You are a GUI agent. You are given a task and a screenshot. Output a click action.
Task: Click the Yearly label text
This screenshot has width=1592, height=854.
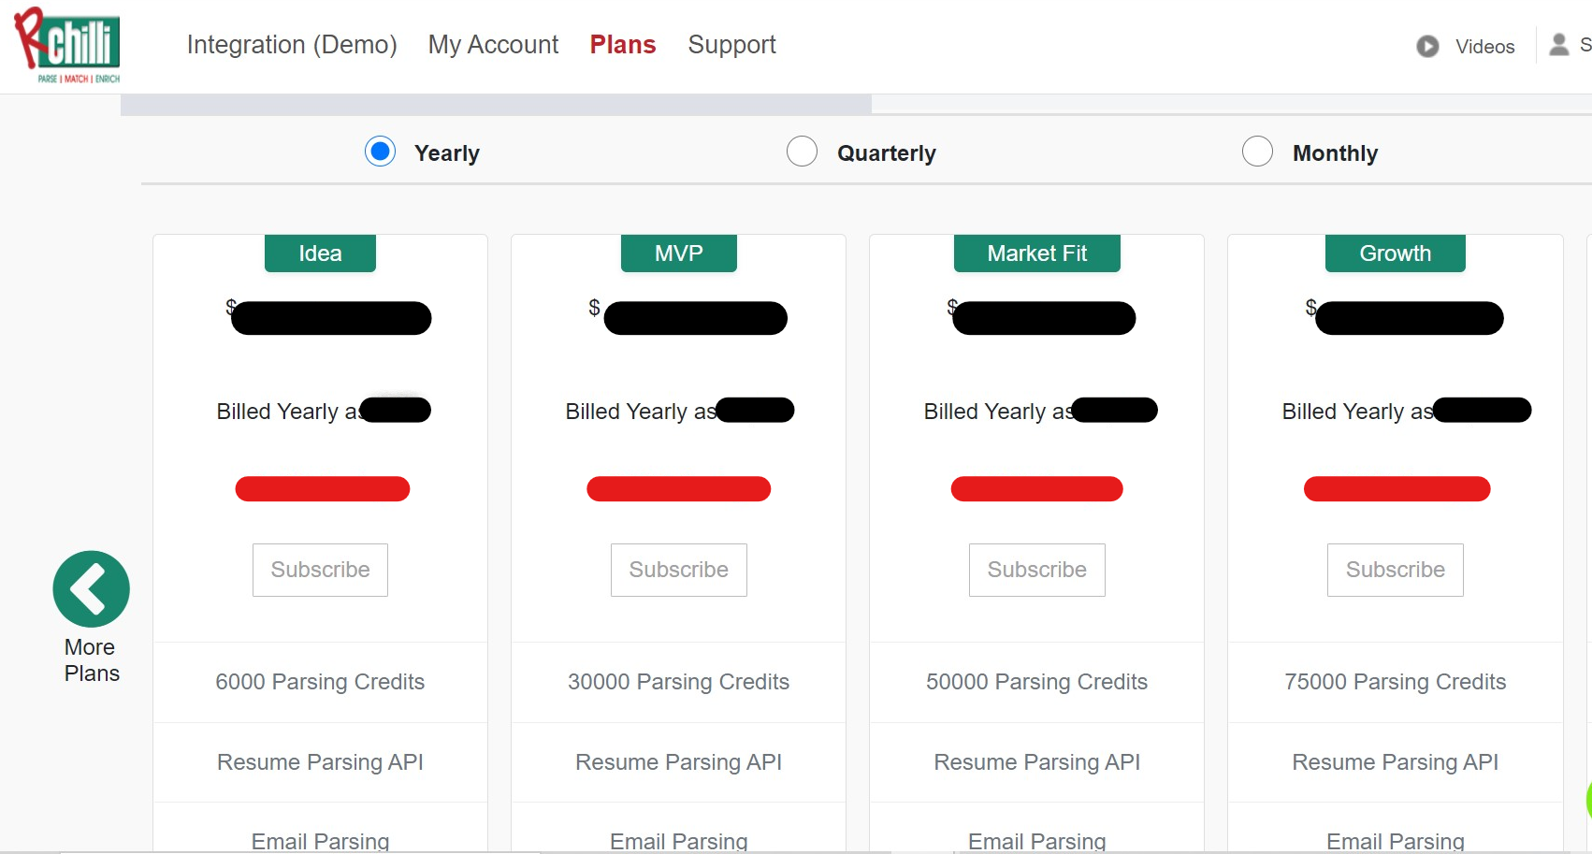tap(447, 153)
